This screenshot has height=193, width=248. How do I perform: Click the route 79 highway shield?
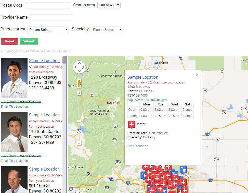tap(216, 159)
